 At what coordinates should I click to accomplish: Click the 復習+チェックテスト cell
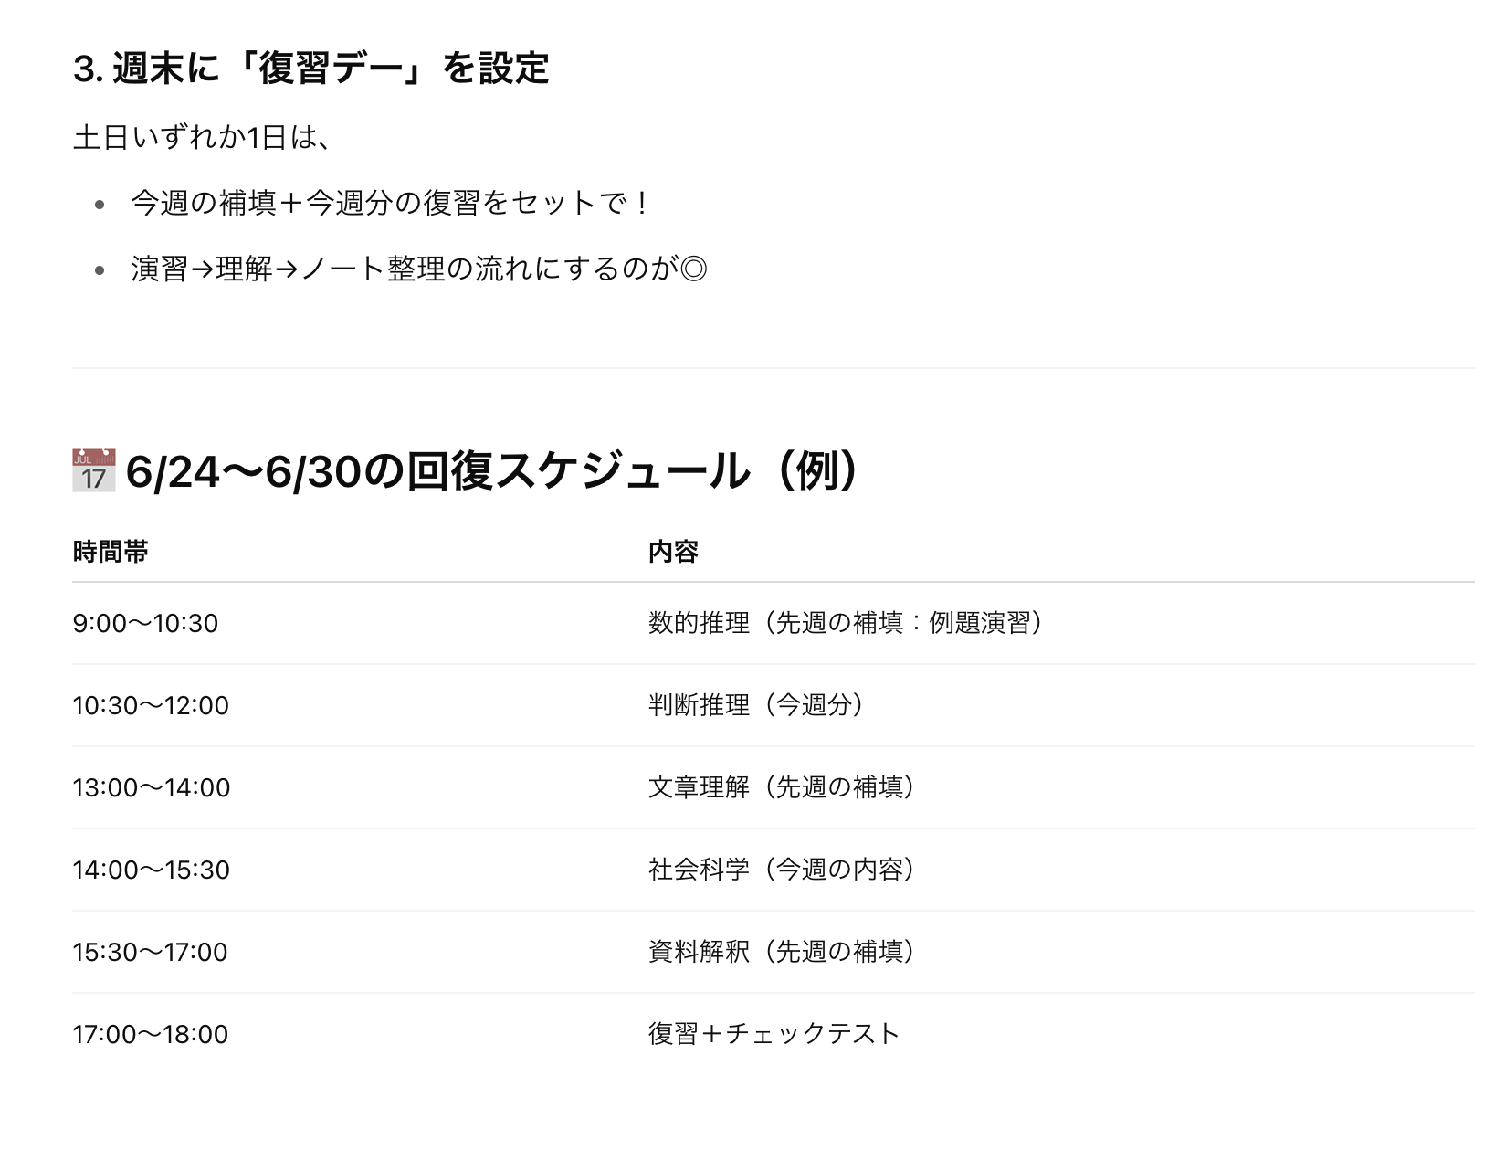774,1034
